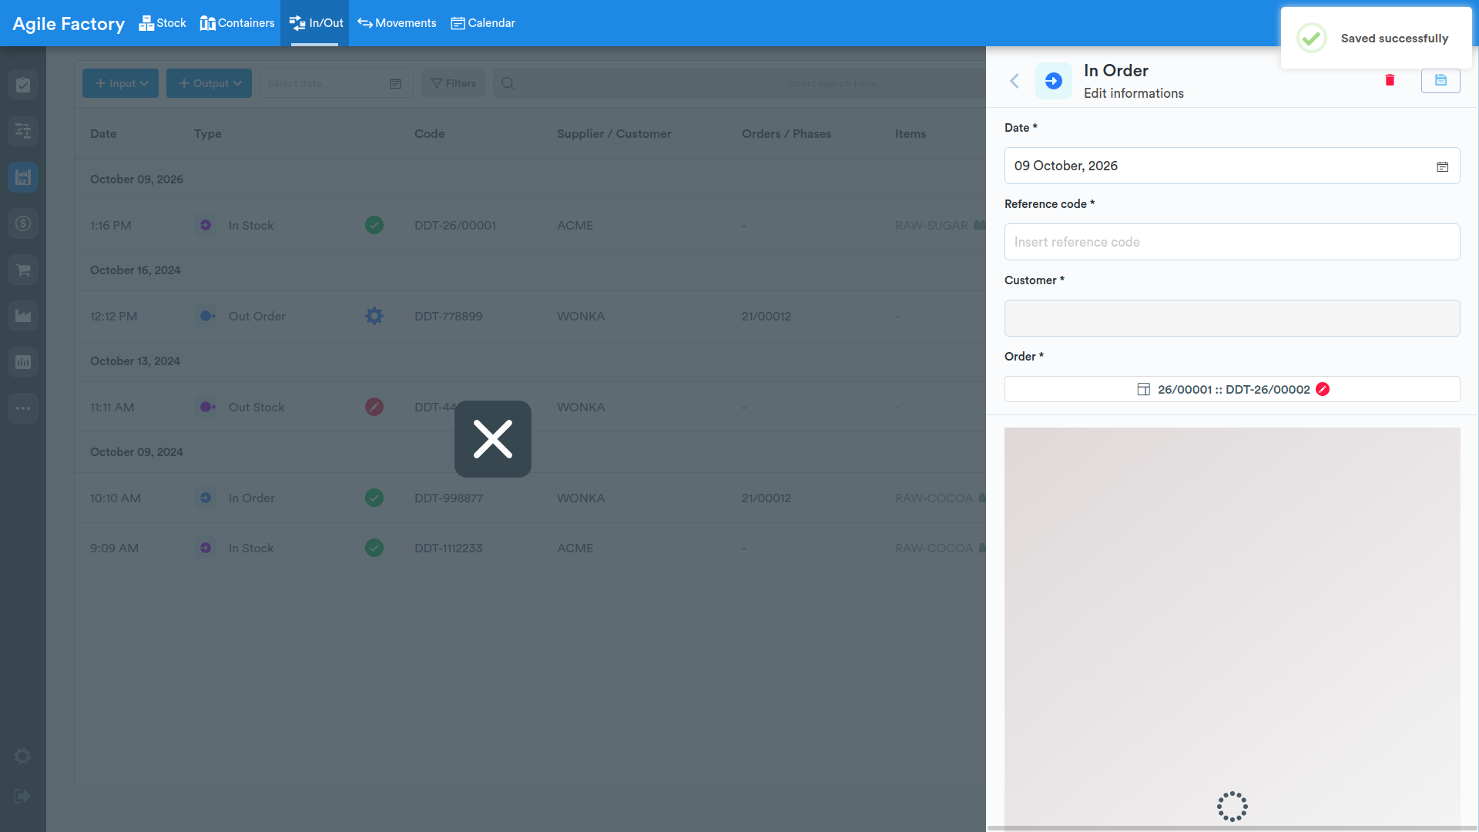Click the red status icon for Out Stock row

(x=374, y=407)
